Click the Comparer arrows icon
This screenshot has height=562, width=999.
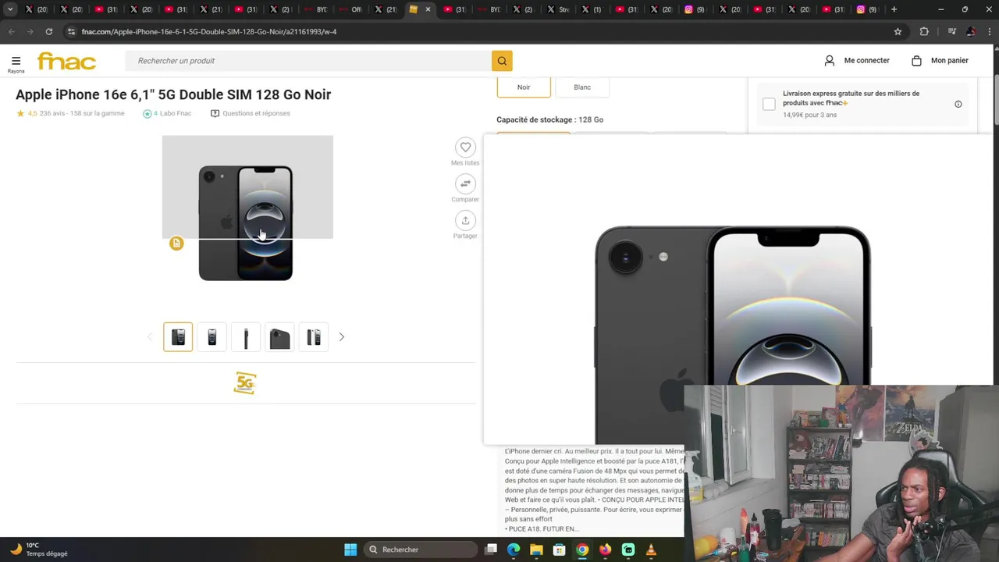click(465, 183)
